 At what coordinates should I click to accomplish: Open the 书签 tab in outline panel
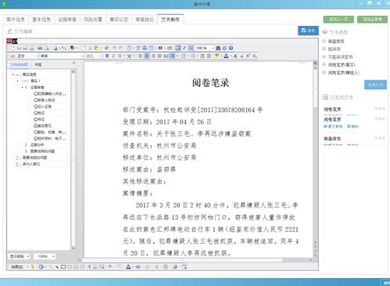click(38, 64)
